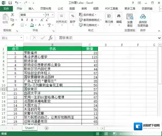Open Conditional Formatting (条件格式)
This screenshot has height=136, width=162.
click(x=88, y=15)
